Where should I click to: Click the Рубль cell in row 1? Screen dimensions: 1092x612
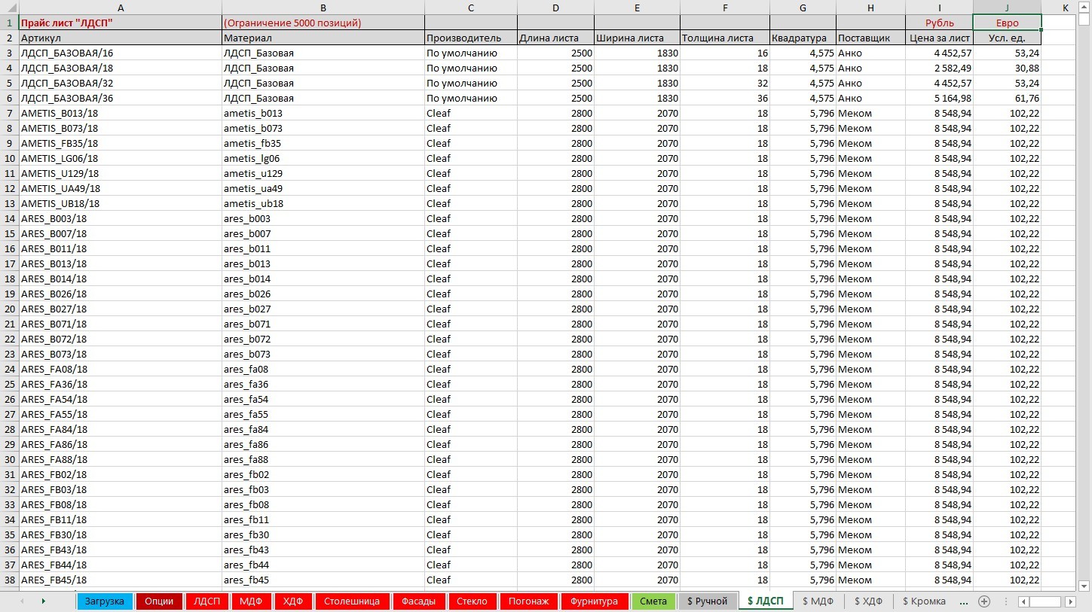pyautogui.click(x=939, y=23)
